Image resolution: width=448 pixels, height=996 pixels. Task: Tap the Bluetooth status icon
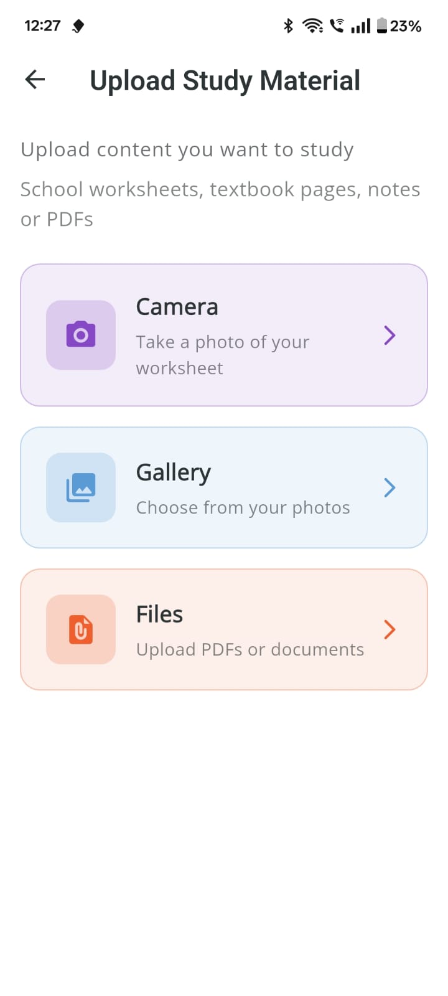(288, 26)
